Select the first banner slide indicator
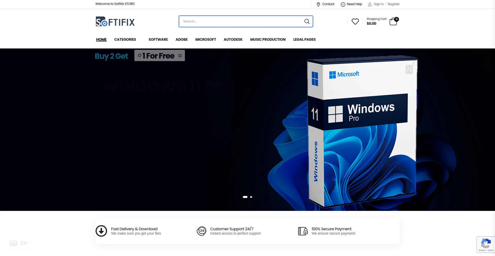495x256 pixels. pyautogui.click(x=245, y=197)
